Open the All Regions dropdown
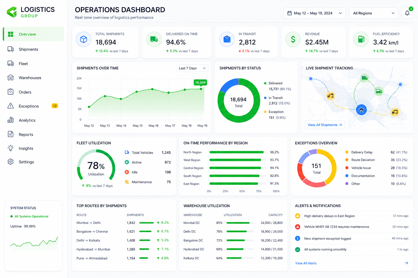The height and width of the screenshot is (278, 418). click(374, 13)
